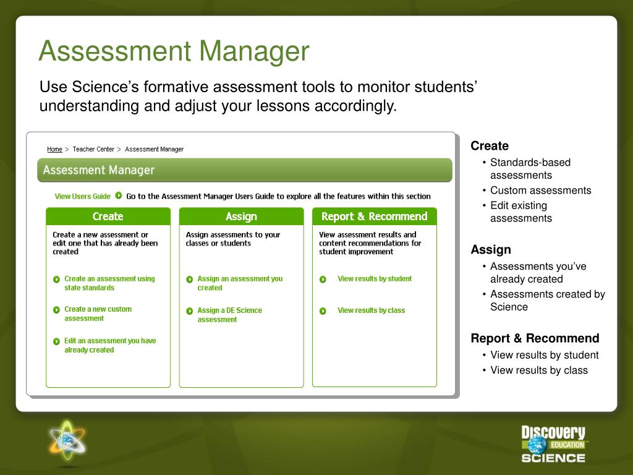Click the bullet icon beside "Create a new custom assessment"
Image resolution: width=633 pixels, height=475 pixels.
(x=56, y=310)
